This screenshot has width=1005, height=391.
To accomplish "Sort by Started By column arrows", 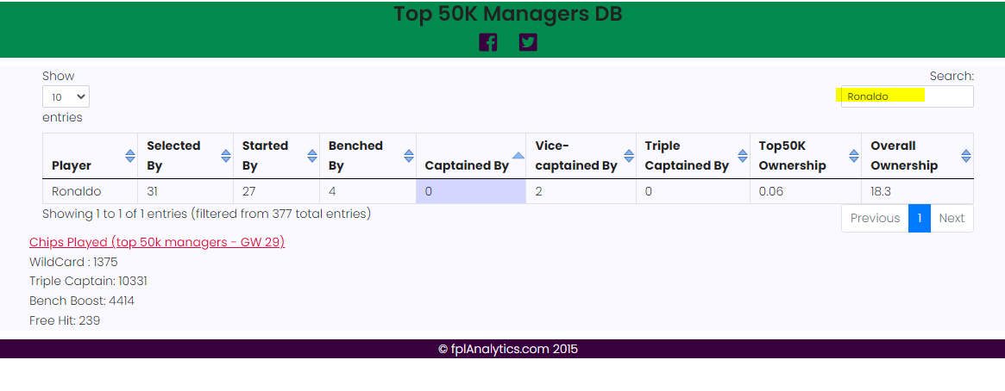I will [312, 156].
